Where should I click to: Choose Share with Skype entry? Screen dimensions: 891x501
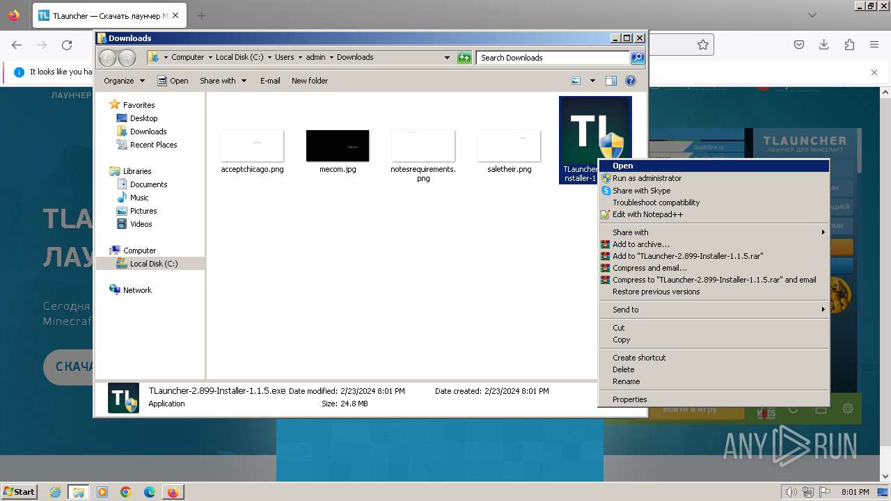click(713, 191)
